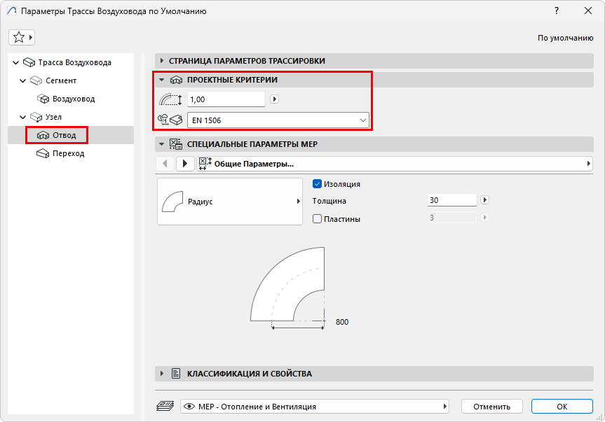Click the Общие Параметры dimension icon
605x422 pixels.
pyautogui.click(x=205, y=164)
